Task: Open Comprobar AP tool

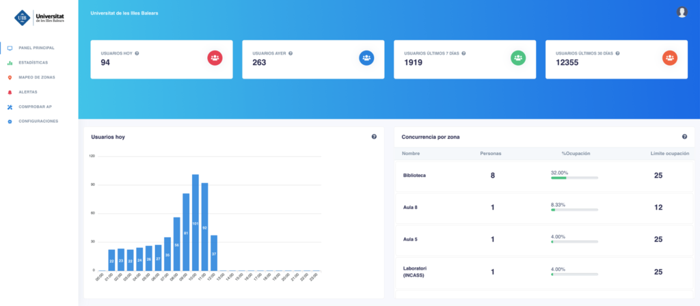Action: pos(36,107)
